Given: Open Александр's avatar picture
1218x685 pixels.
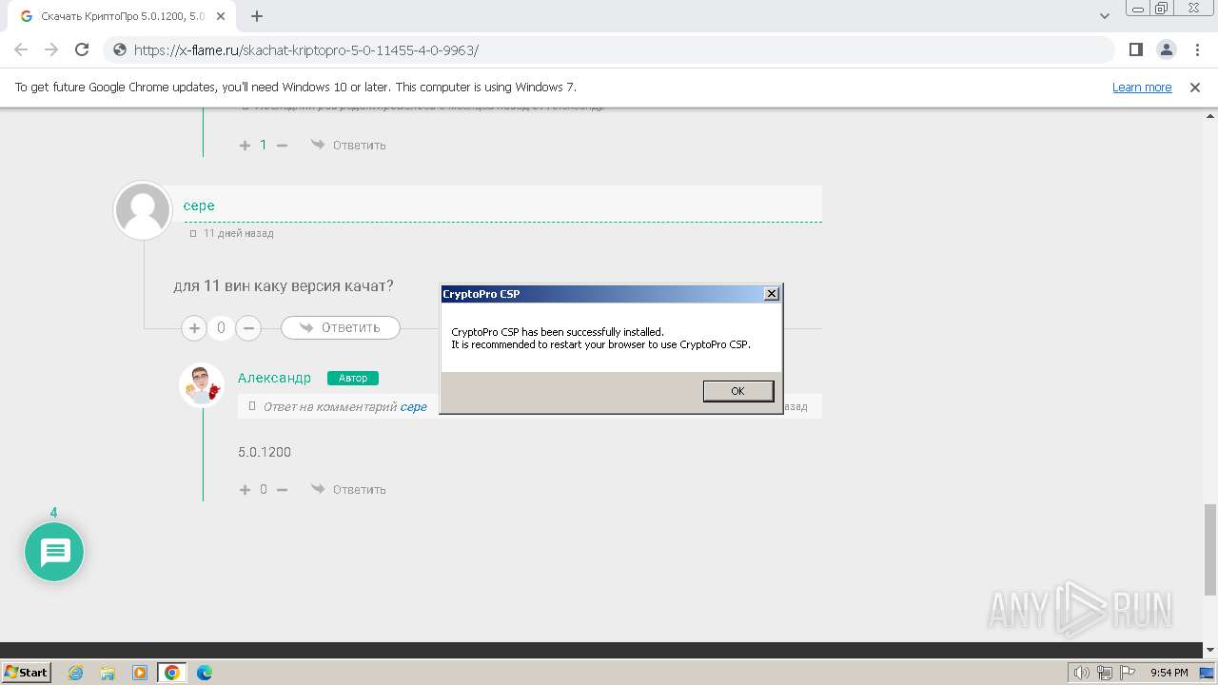Looking at the screenshot, I should tap(202, 385).
